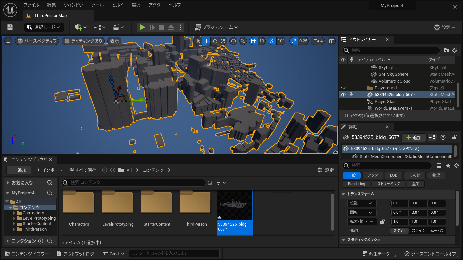Click 追加 in content browser
Screen dimensions: 463x260
19,170
